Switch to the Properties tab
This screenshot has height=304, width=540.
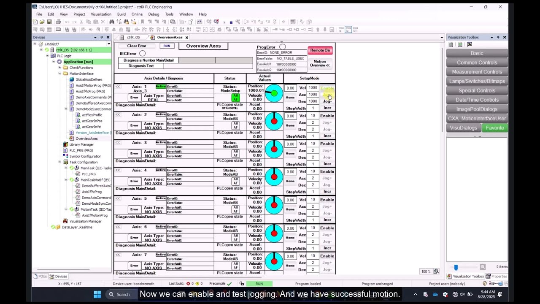point(497,277)
